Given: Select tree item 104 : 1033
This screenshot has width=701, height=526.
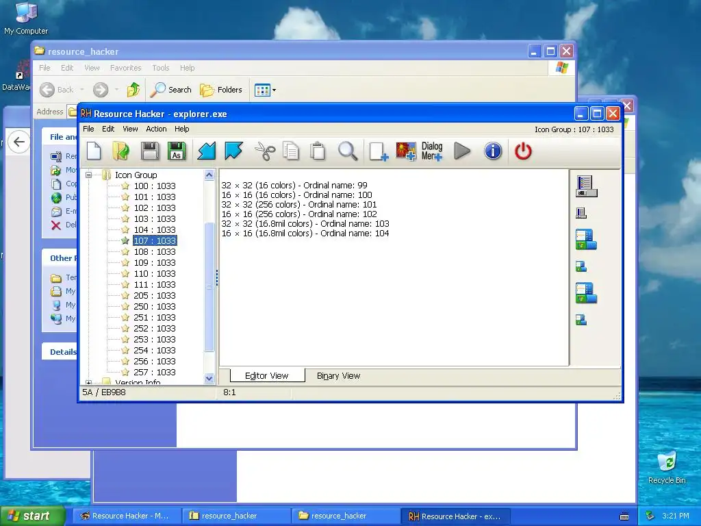Looking at the screenshot, I should [155, 229].
